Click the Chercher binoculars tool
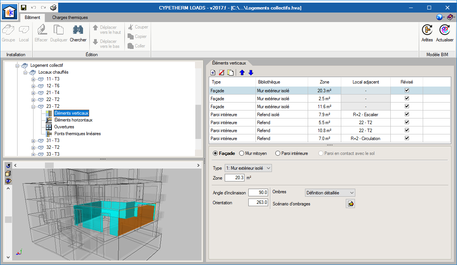The width and height of the screenshot is (457, 265). [x=78, y=33]
